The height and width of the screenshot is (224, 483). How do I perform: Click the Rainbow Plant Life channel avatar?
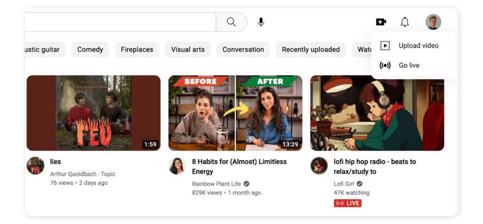[177, 166]
